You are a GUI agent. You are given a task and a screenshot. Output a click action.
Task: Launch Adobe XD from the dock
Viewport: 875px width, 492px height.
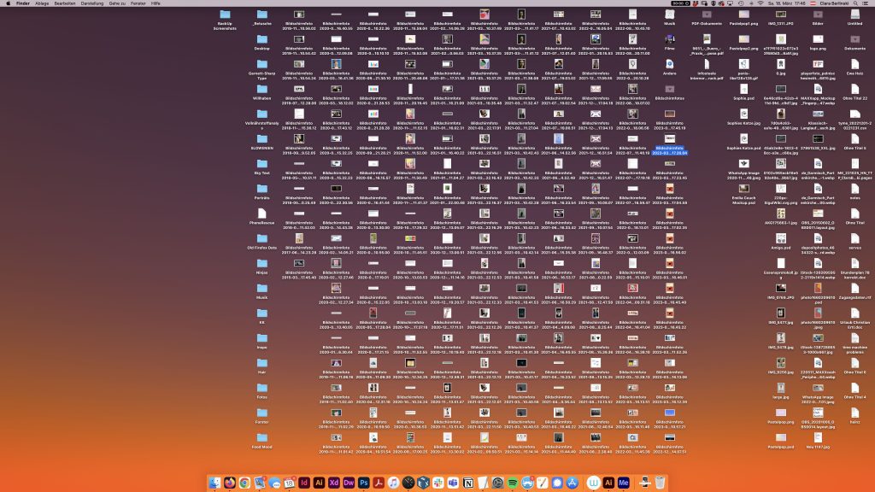click(334, 483)
